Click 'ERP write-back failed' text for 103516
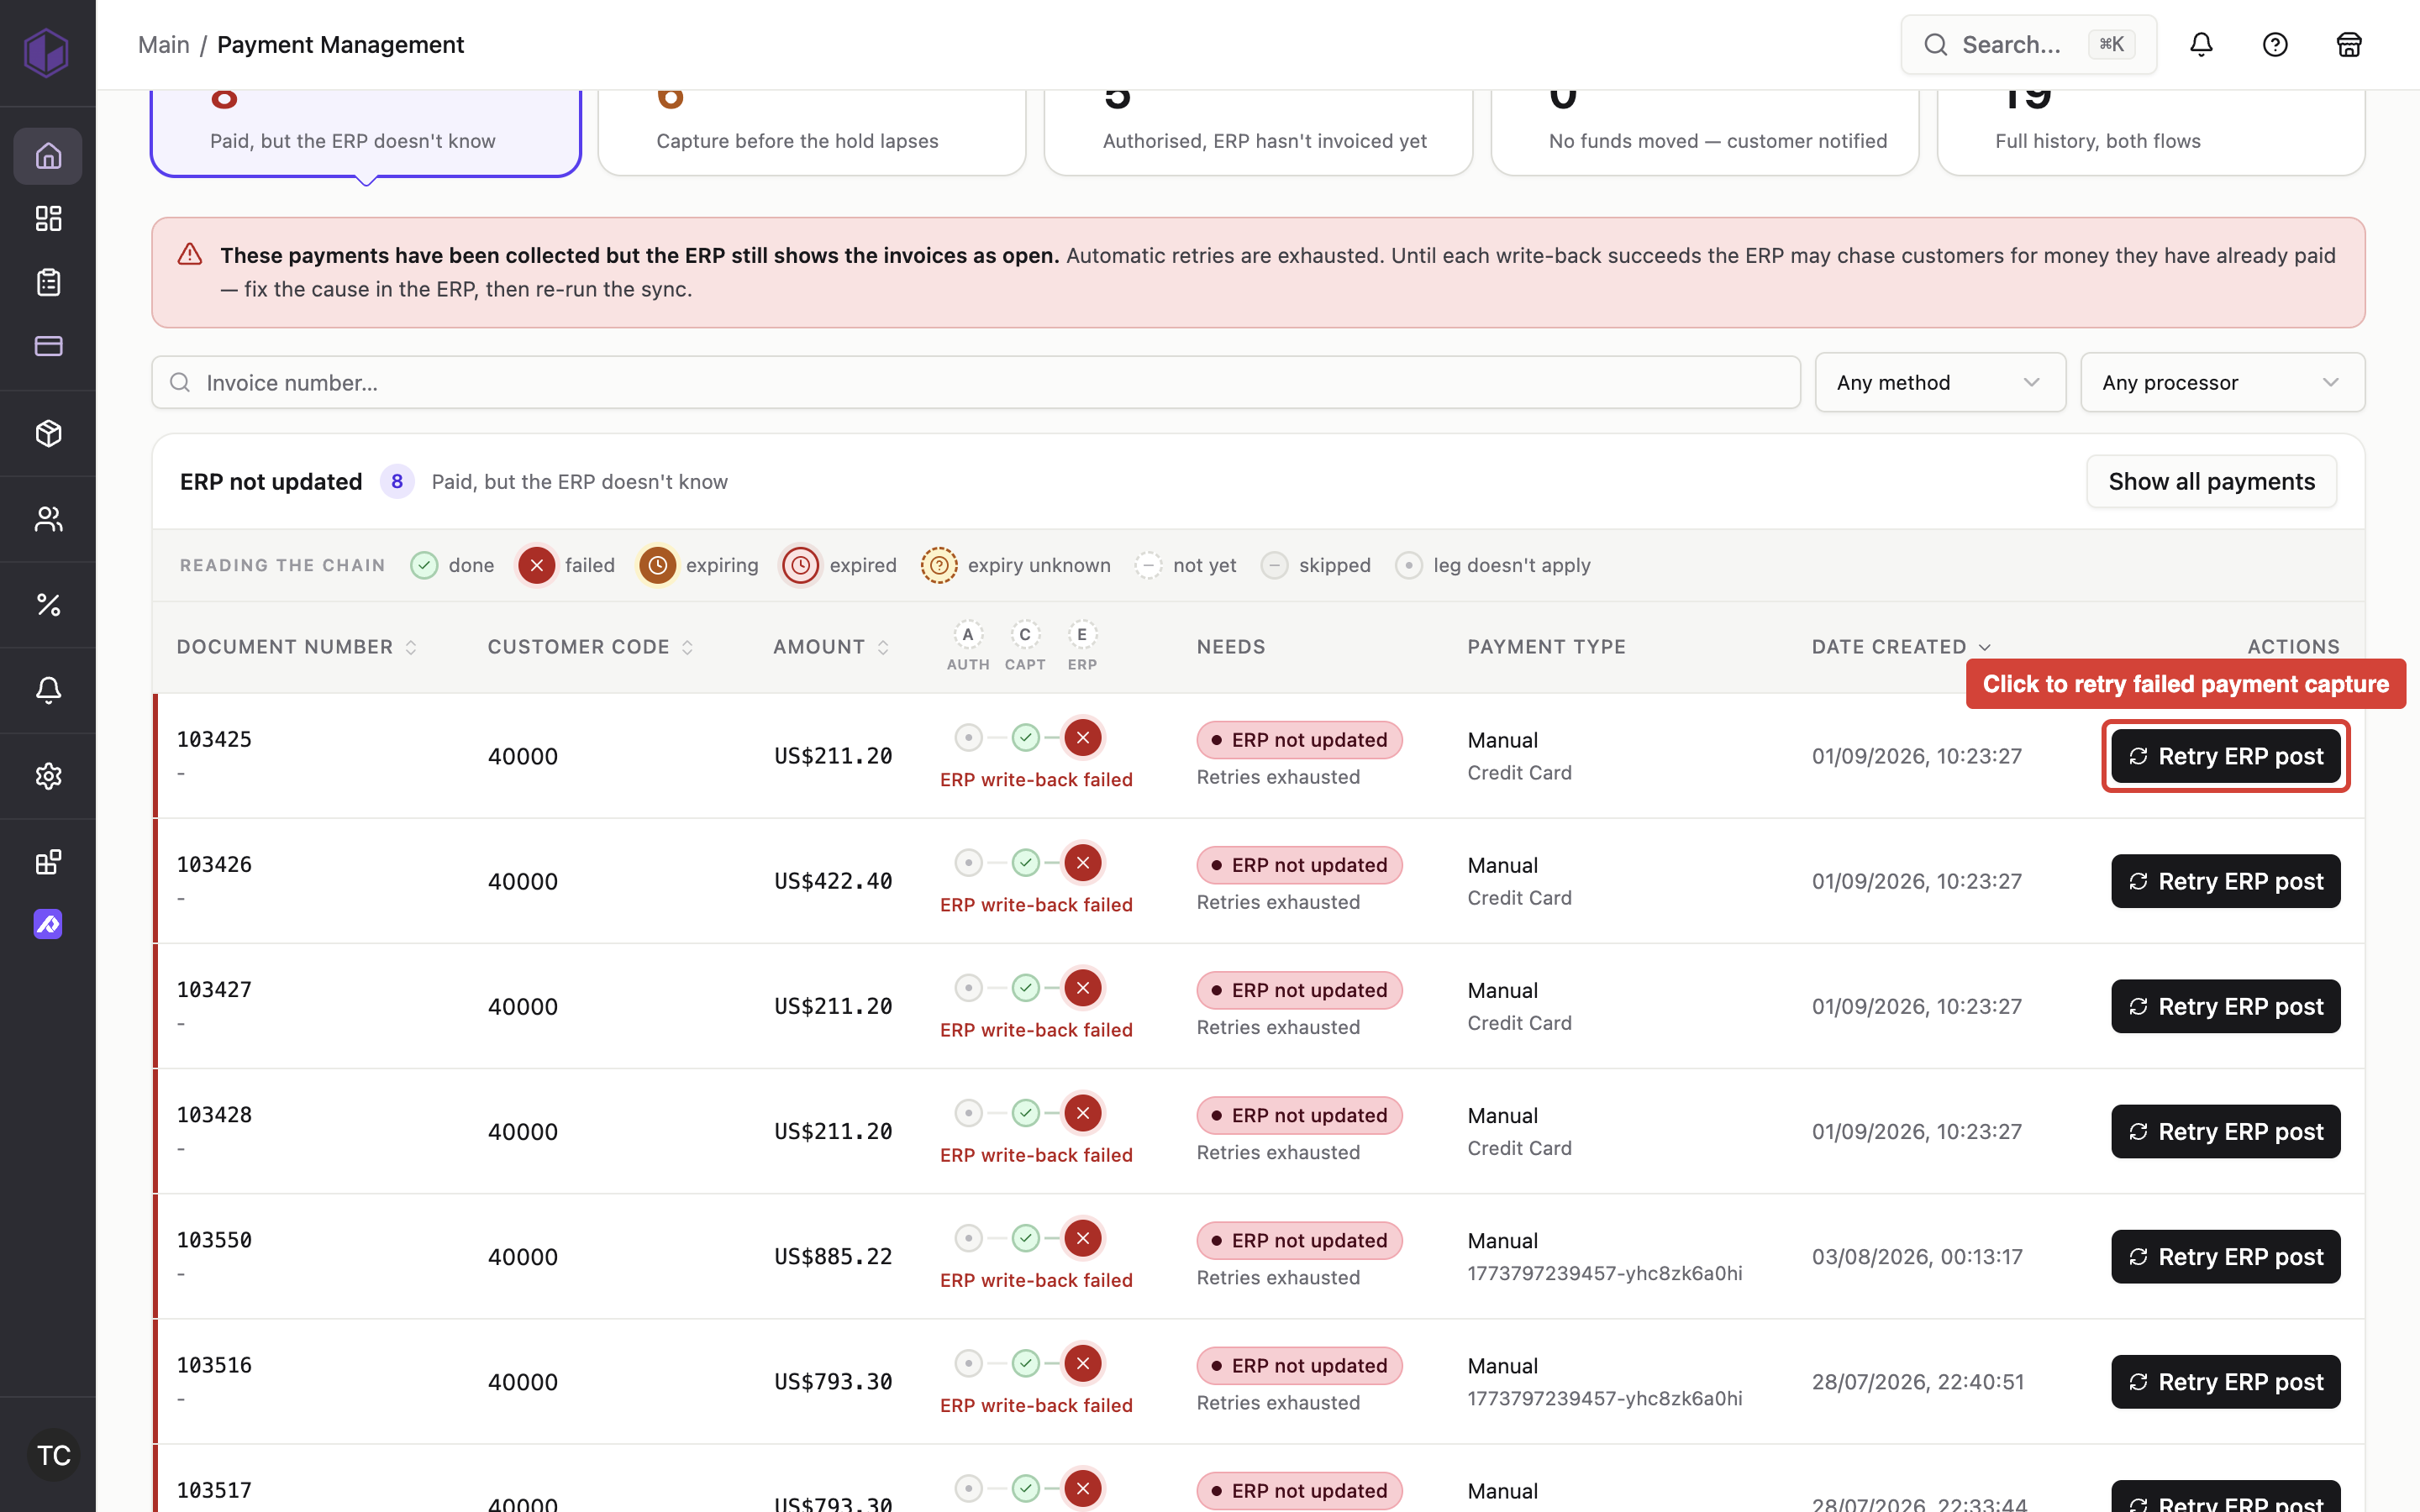2420x1512 pixels. 1036,1405
